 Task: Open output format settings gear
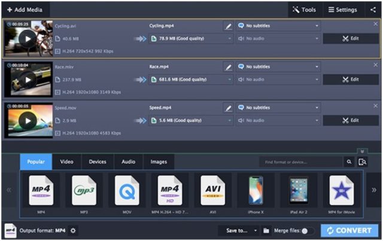tap(73, 230)
